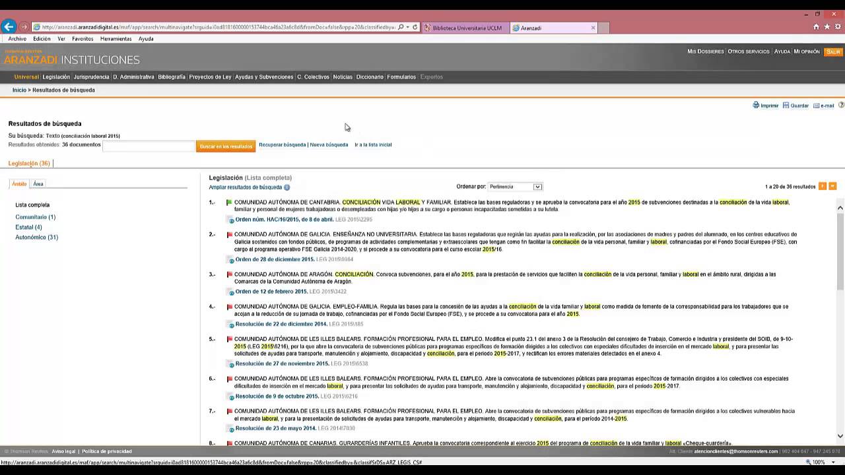Click the Imprimir printer icon

[756, 105]
